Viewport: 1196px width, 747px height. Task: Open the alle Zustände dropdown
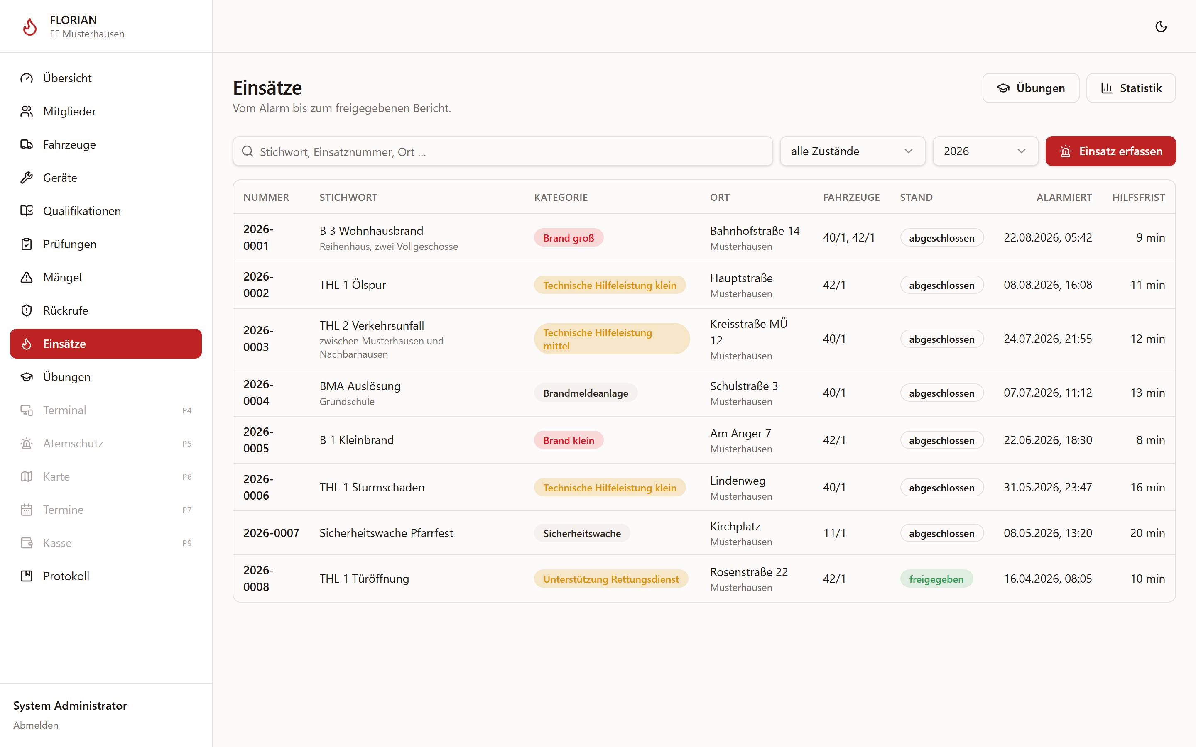pyautogui.click(x=853, y=151)
